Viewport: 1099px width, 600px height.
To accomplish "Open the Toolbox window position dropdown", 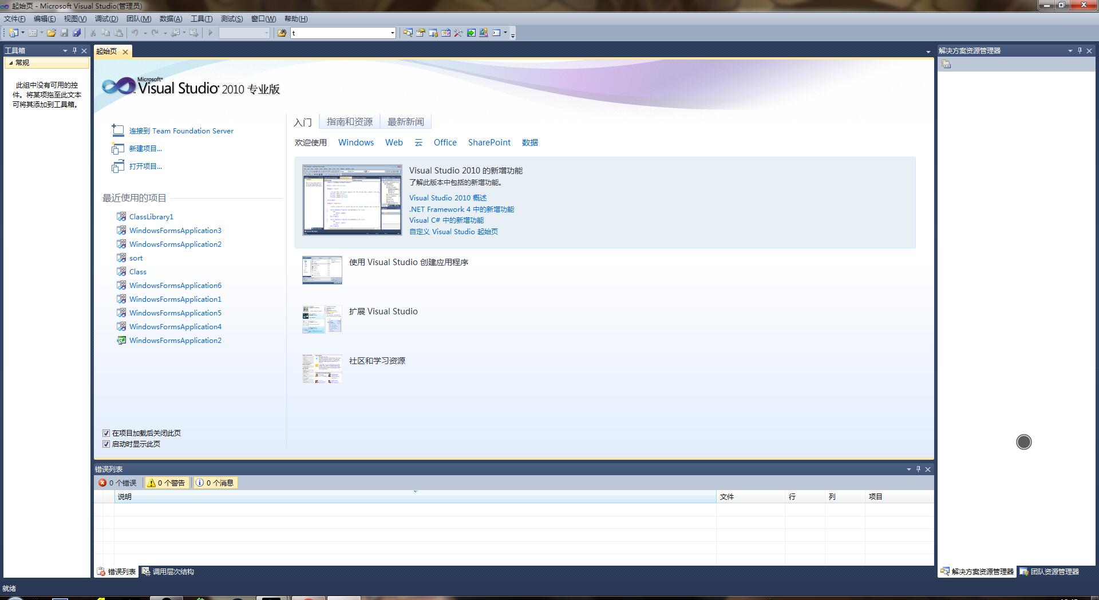I will [x=65, y=50].
